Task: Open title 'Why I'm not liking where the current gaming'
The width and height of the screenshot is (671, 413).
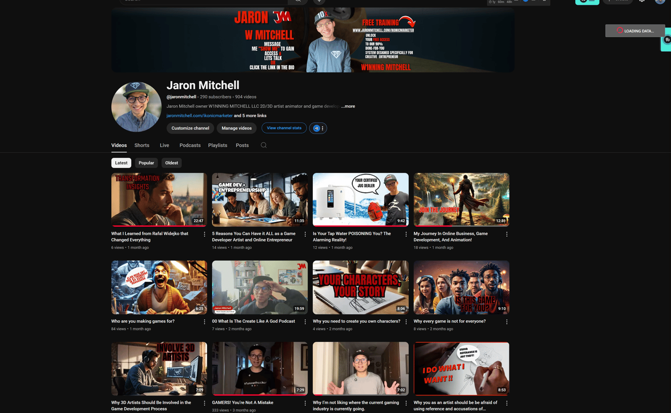Action: coord(356,406)
